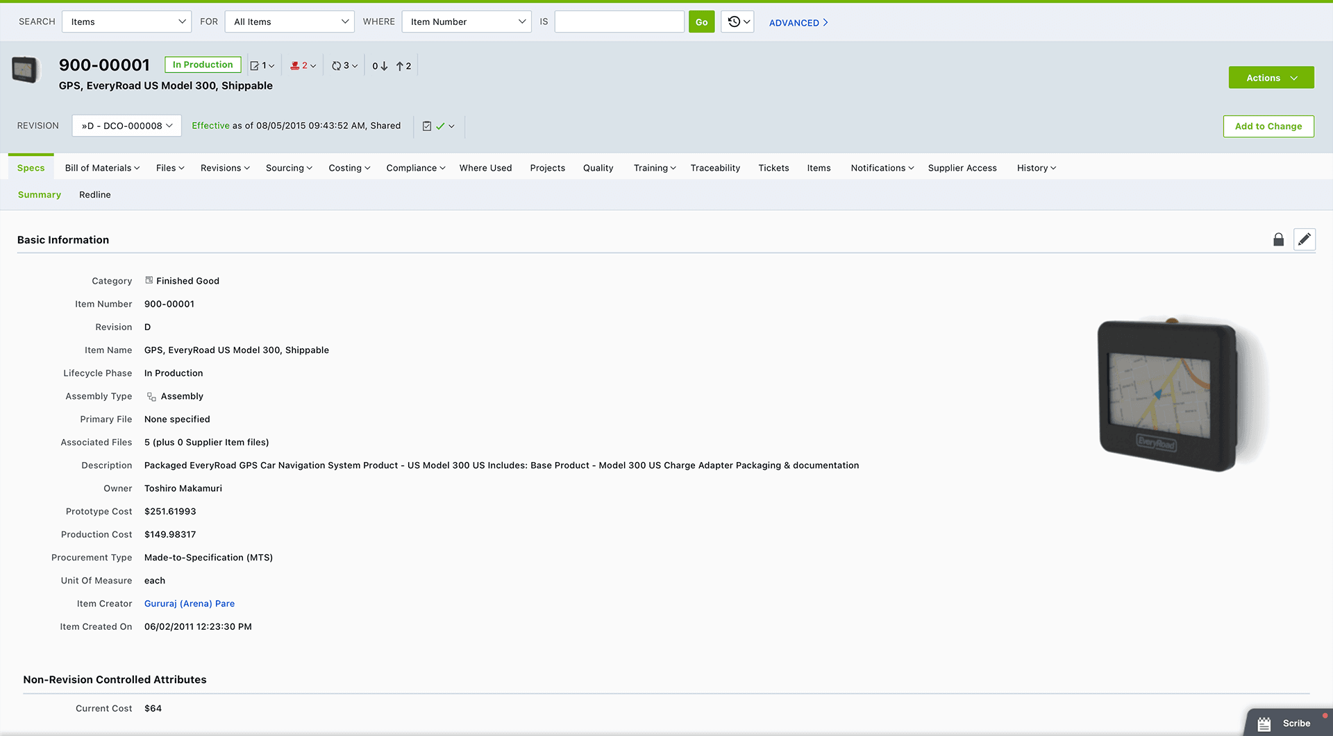Click the item number heading 900-00001
The width and height of the screenshot is (1333, 736).
[x=104, y=65]
